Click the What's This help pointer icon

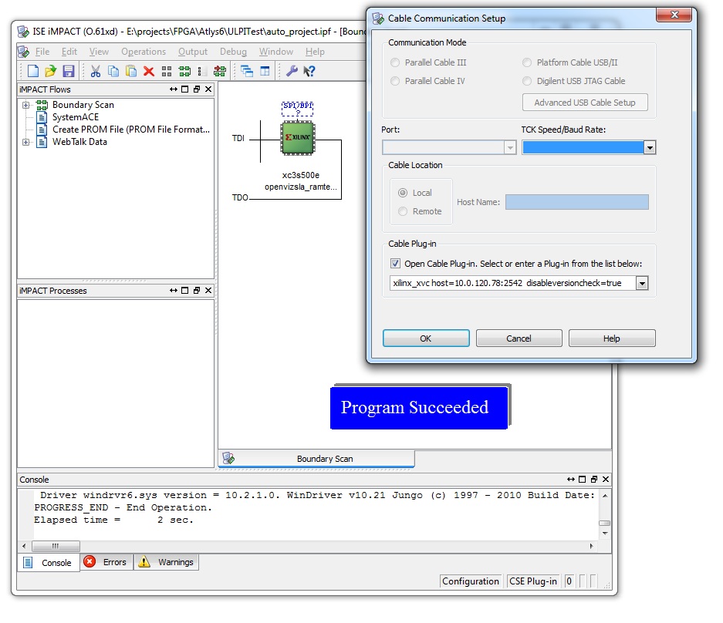click(x=309, y=72)
